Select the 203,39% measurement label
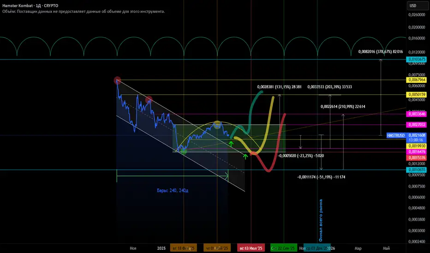Image resolution: width=430 pixels, height=253 pixels. coord(329,87)
